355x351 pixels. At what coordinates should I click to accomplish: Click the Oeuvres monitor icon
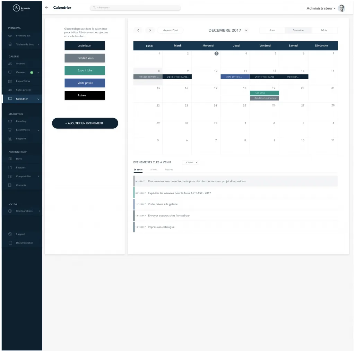coord(10,72)
